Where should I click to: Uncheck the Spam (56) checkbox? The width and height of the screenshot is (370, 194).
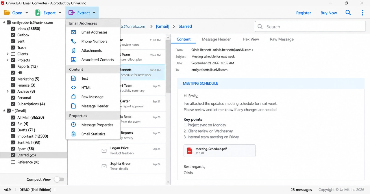click(x=13, y=149)
